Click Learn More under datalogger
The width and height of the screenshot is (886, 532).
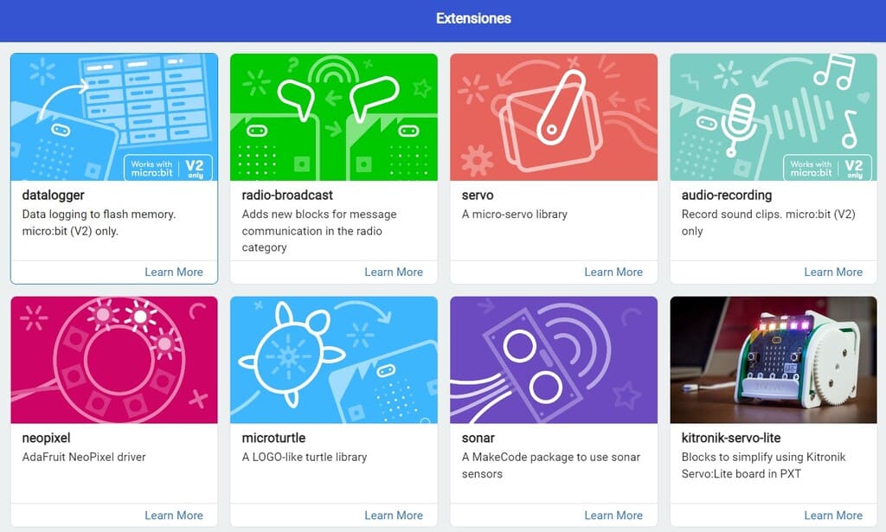[x=173, y=272]
